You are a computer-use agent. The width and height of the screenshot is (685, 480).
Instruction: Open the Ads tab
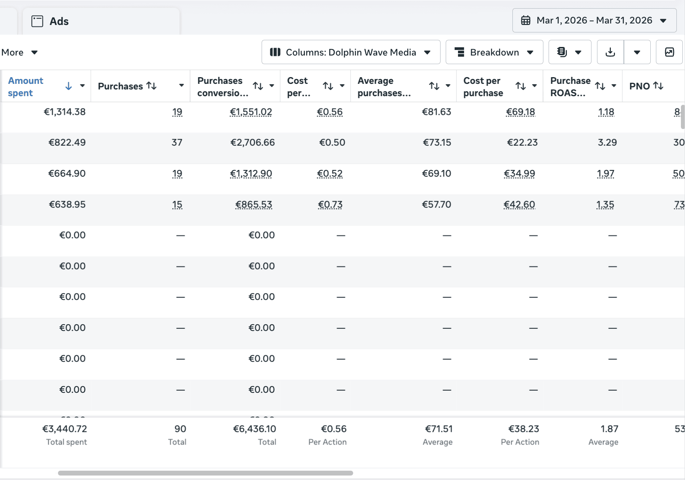coord(101,21)
